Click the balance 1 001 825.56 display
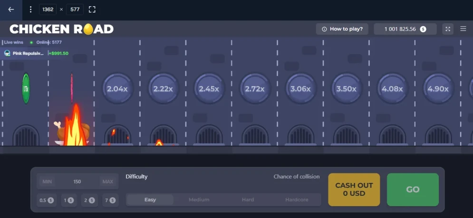473x218 pixels. 405,29
